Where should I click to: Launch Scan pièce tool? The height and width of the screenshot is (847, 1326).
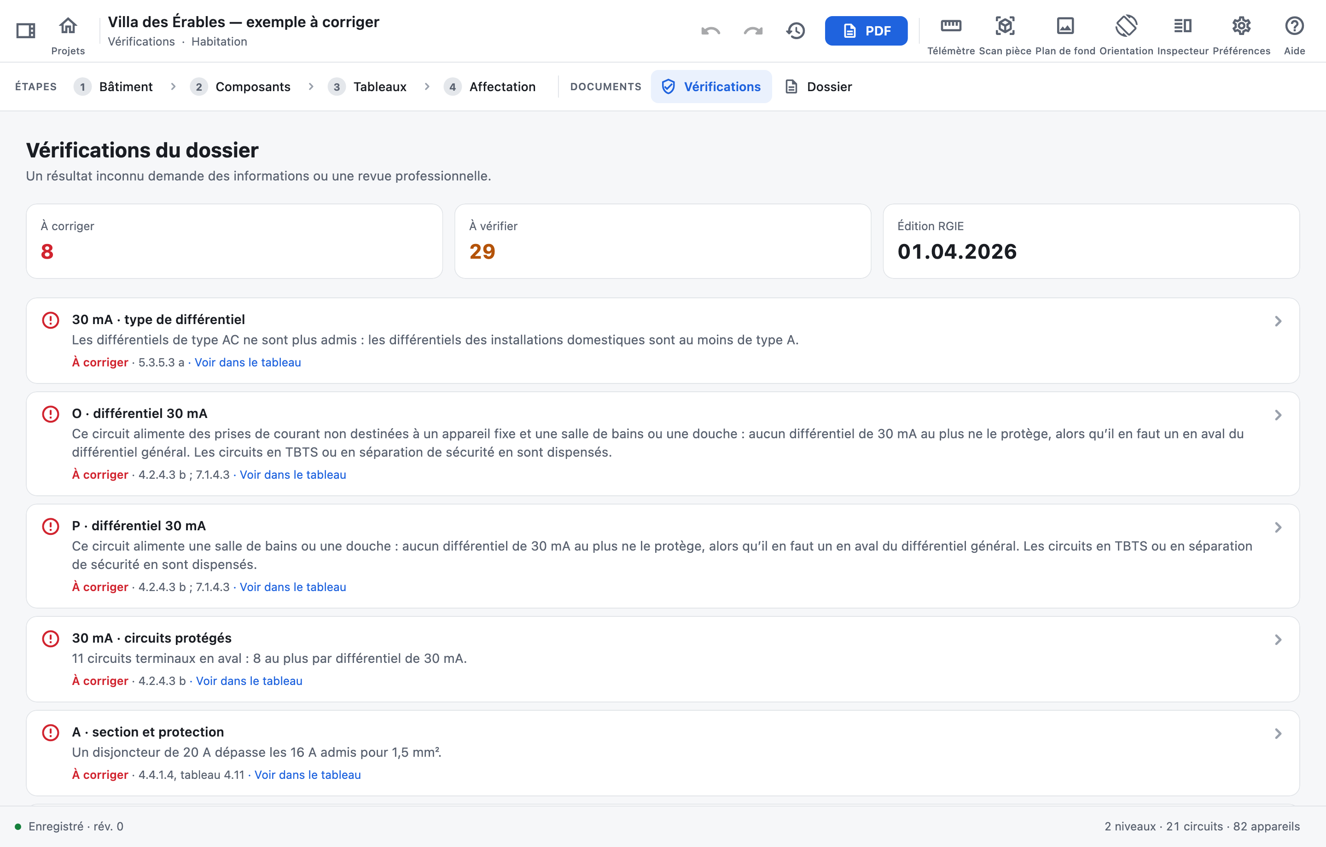pyautogui.click(x=1005, y=25)
